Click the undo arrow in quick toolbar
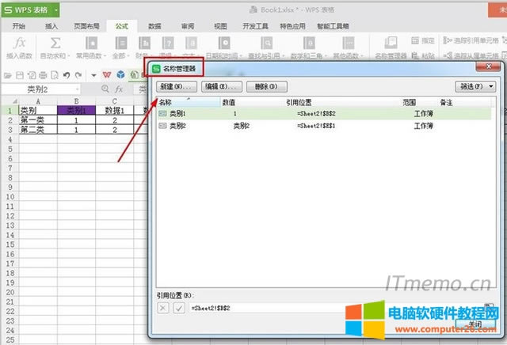The height and width of the screenshot is (345, 507). point(66,75)
